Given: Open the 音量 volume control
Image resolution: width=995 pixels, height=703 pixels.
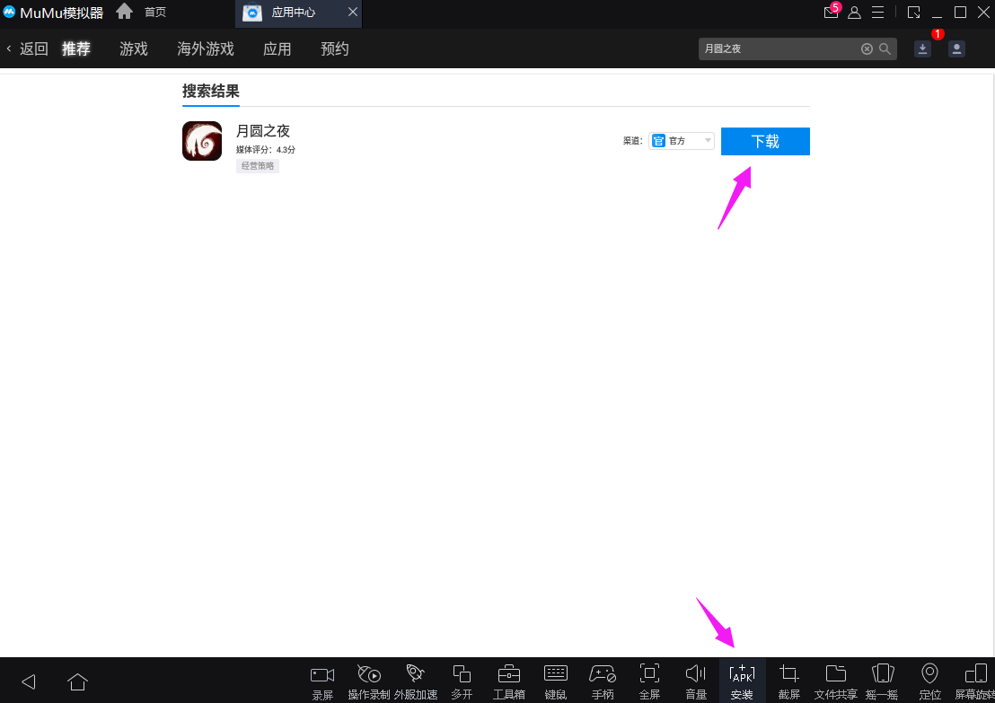Looking at the screenshot, I should 696,681.
